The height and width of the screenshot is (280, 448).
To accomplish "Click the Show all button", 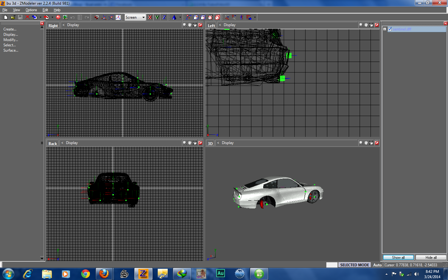I will tap(398, 257).
